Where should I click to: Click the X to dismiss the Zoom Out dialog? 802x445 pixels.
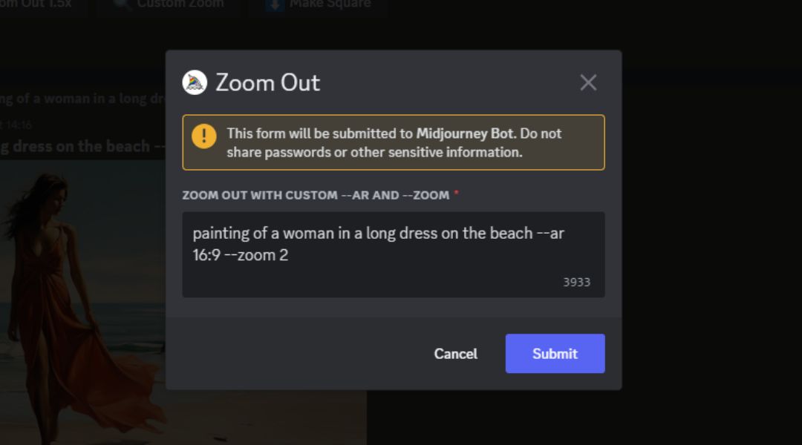(588, 82)
